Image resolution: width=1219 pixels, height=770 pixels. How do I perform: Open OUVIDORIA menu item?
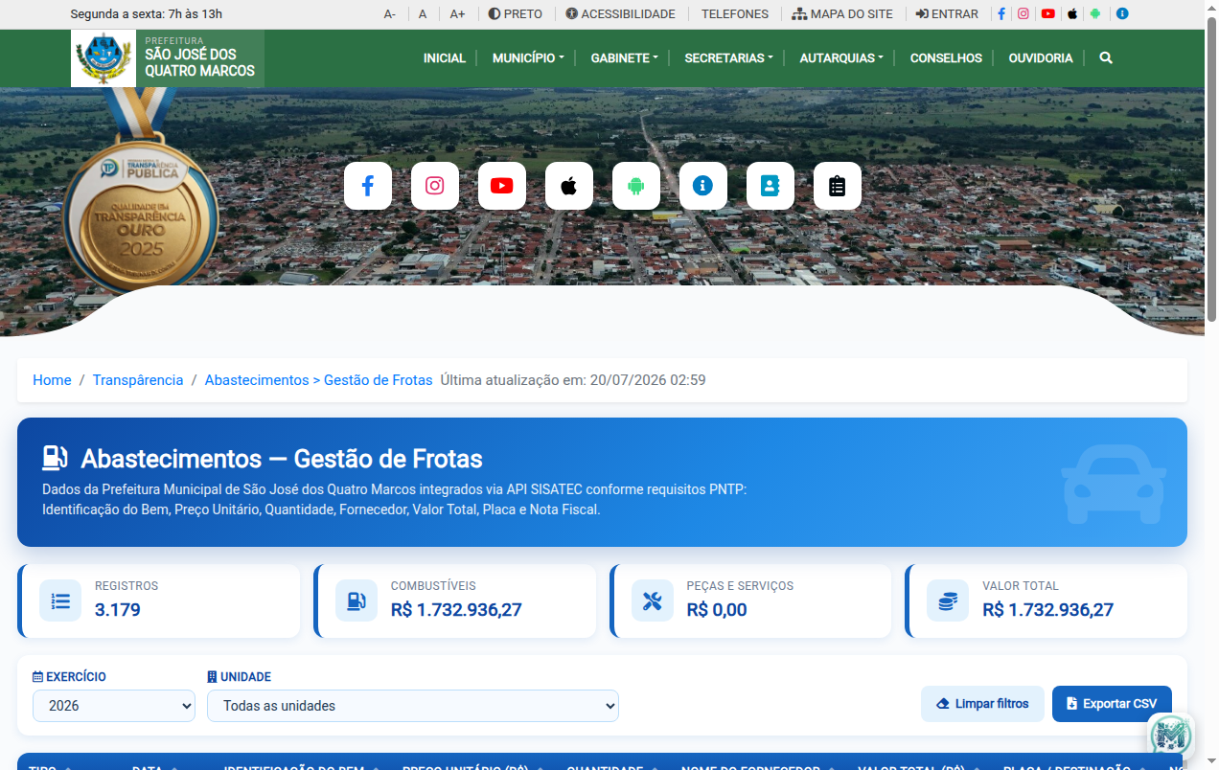pos(1041,58)
